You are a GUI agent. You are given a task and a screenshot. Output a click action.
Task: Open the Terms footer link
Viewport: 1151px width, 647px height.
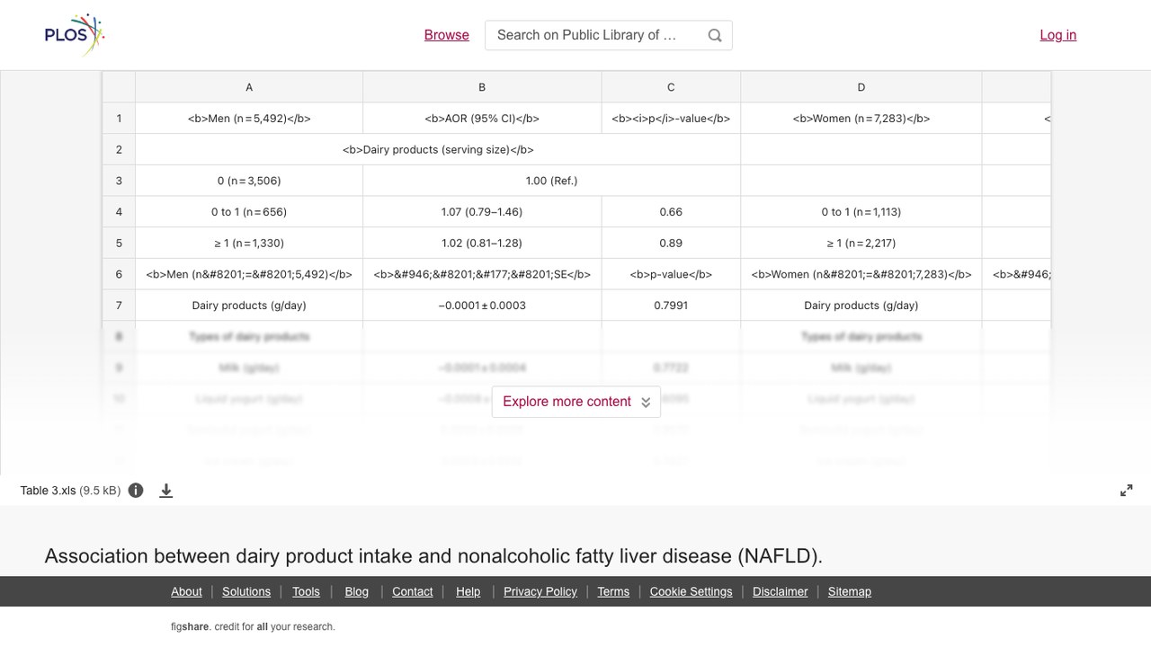click(613, 591)
